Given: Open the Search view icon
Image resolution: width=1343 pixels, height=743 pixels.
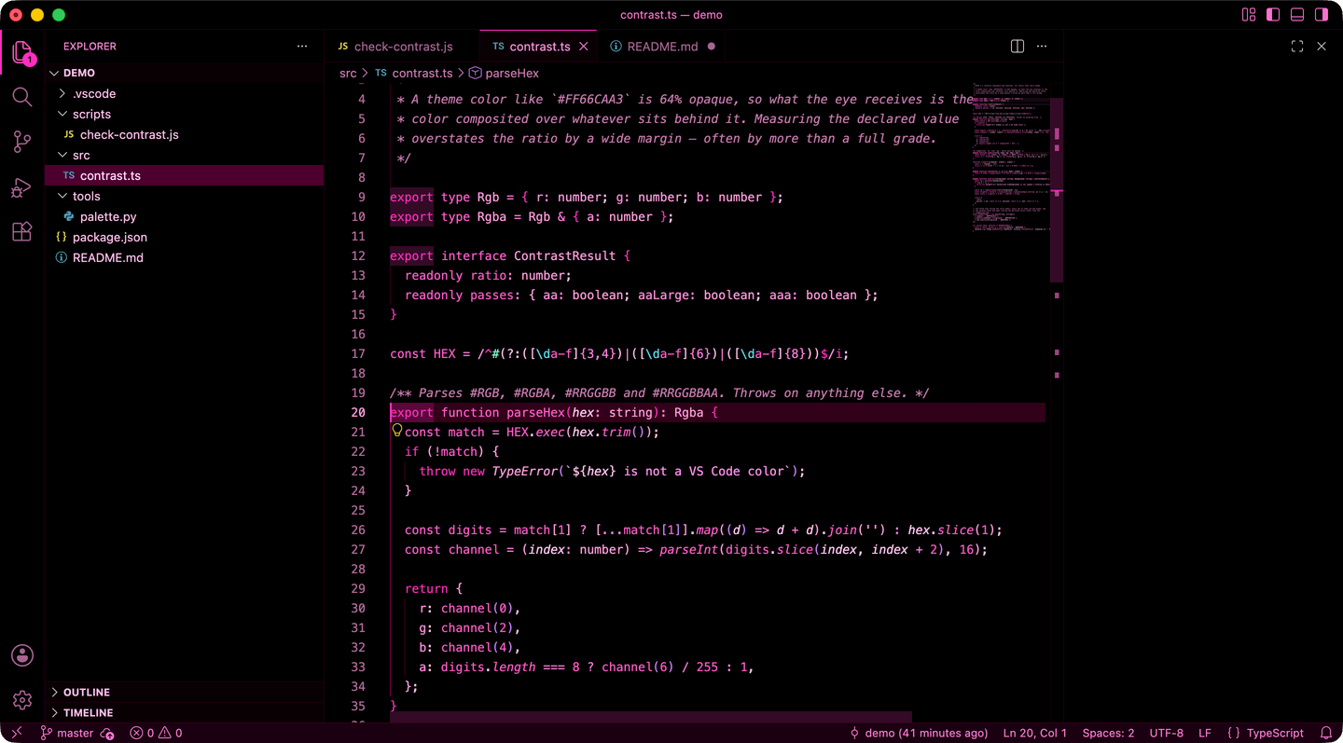Looking at the screenshot, I should coord(22,97).
